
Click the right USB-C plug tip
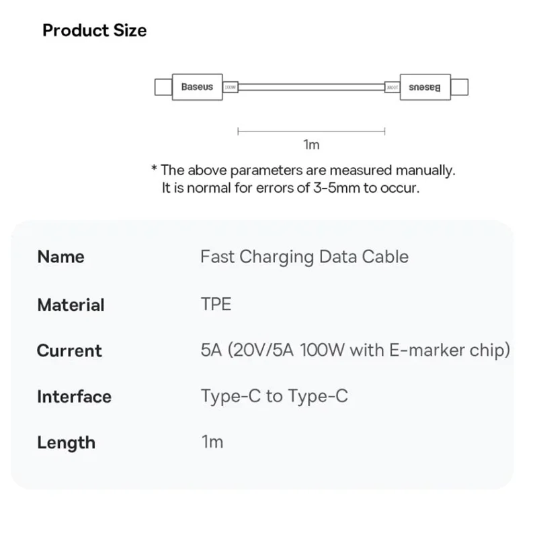[x=459, y=87]
